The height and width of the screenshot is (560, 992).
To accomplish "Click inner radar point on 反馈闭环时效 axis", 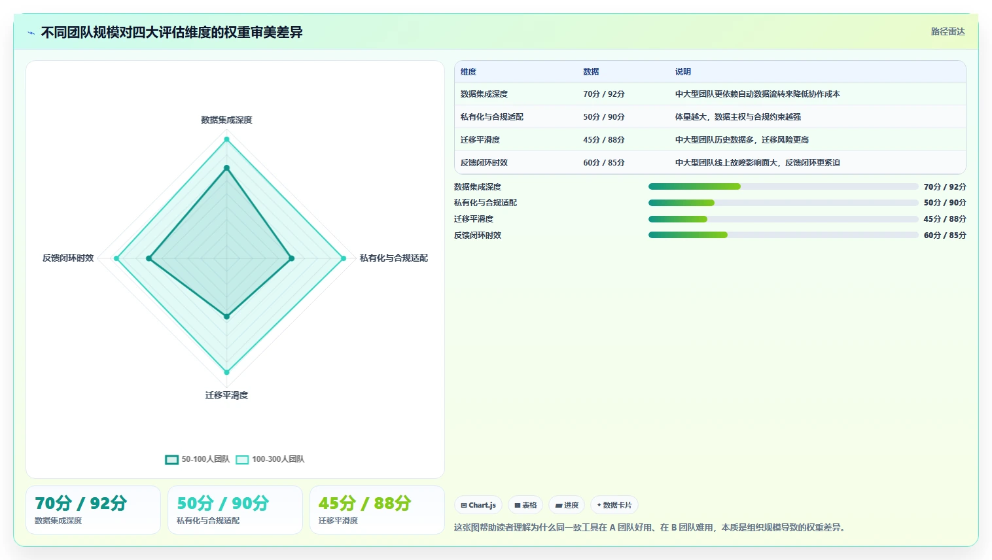I will (149, 258).
